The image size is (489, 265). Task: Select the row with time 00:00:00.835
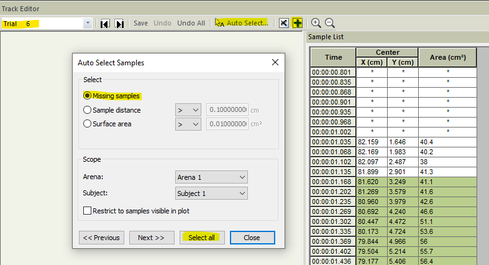[x=393, y=82]
